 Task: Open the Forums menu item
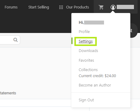11,7
